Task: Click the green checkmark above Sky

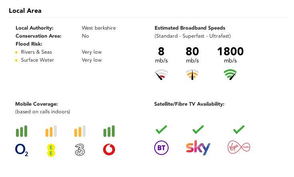Action: [x=198, y=129]
